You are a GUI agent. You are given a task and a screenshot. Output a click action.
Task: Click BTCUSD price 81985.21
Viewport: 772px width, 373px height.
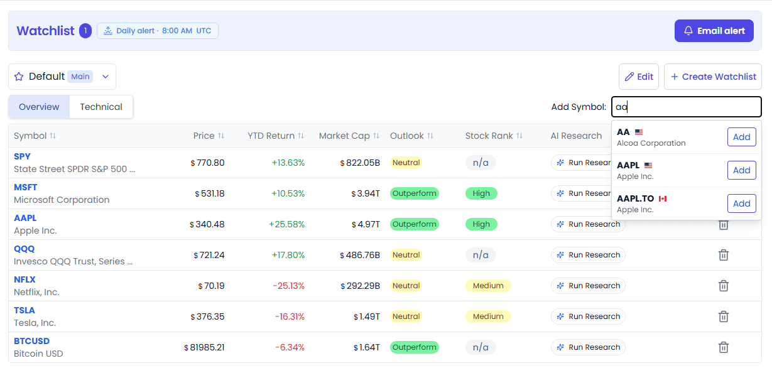pos(204,347)
